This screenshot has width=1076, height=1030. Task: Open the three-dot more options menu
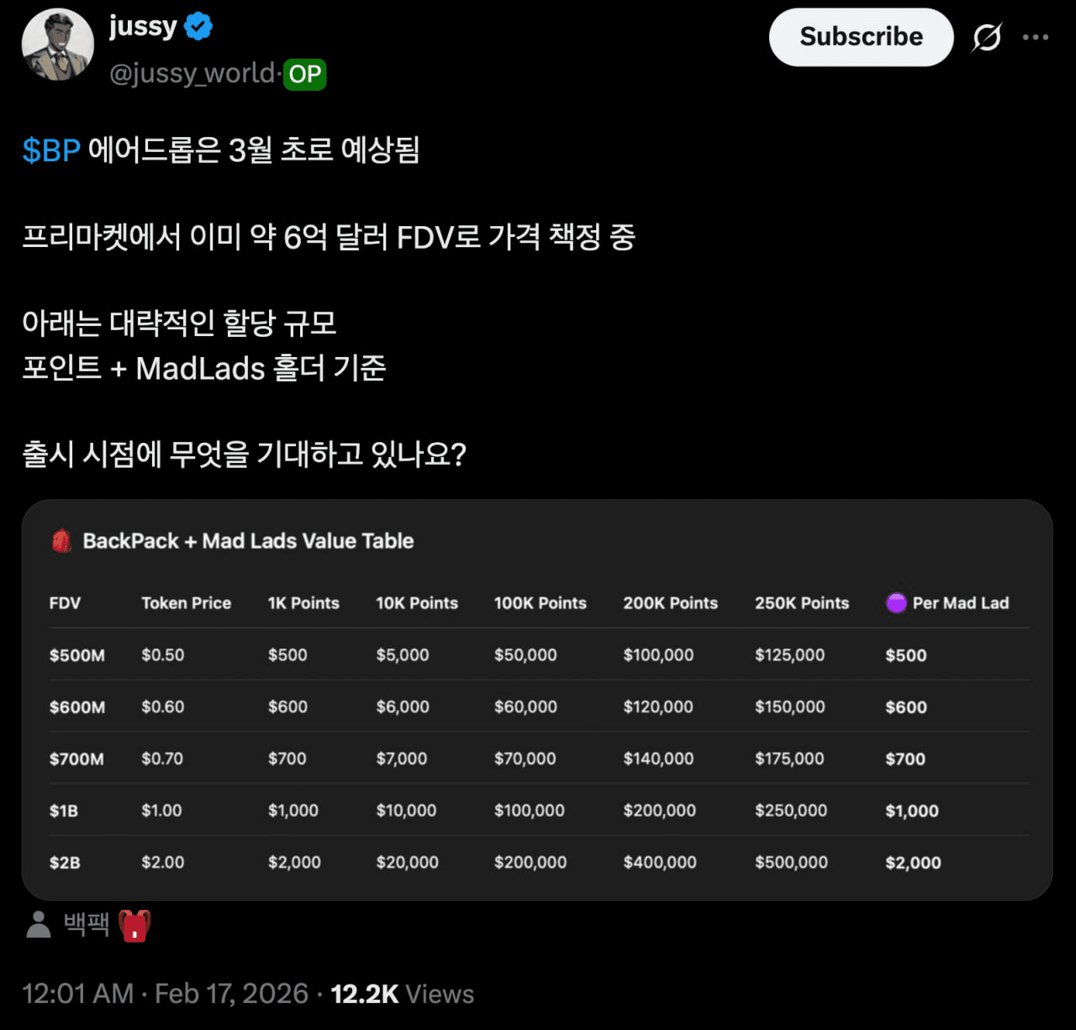[x=1036, y=37]
